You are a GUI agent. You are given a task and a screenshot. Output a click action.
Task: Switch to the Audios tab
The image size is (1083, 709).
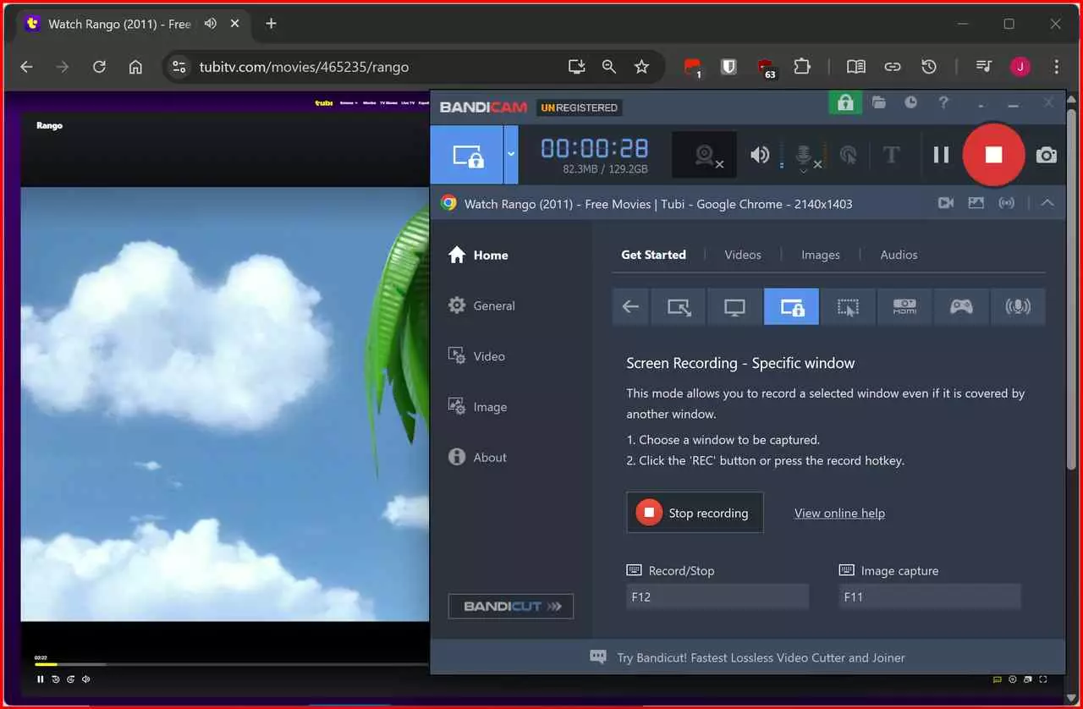899,255
